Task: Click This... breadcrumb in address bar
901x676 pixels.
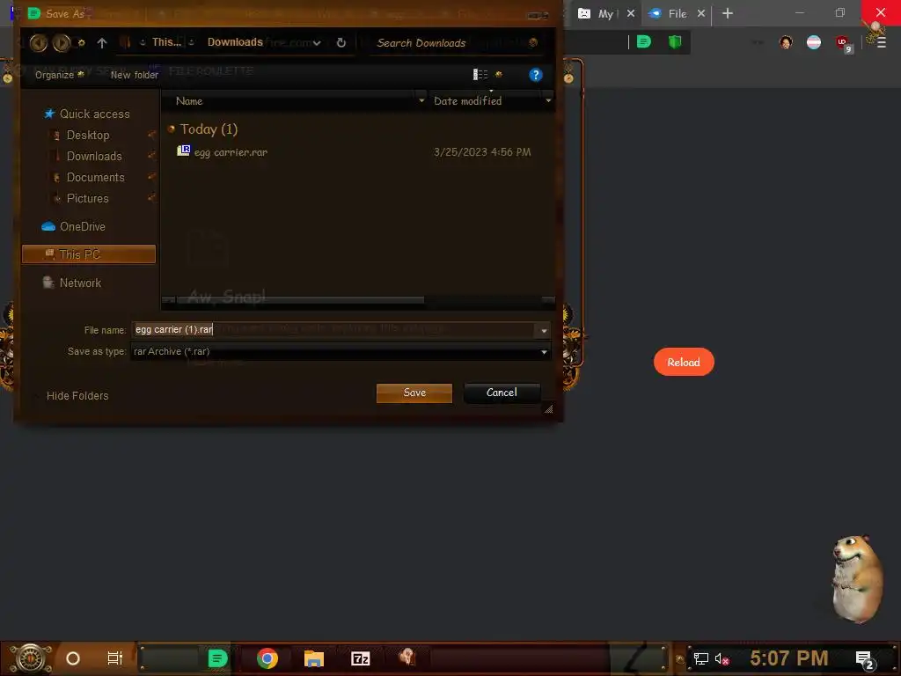Action: pyautogui.click(x=166, y=42)
